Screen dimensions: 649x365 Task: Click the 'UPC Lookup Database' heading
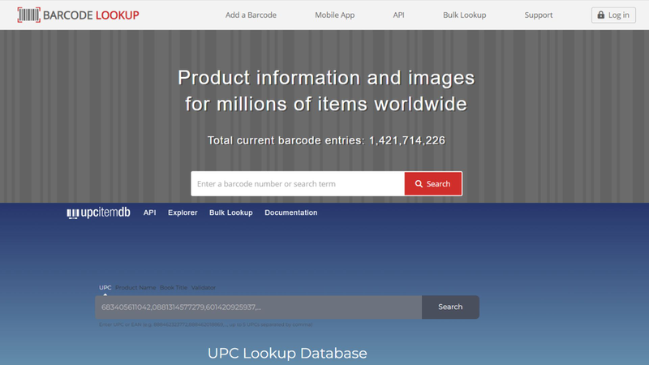(287, 354)
